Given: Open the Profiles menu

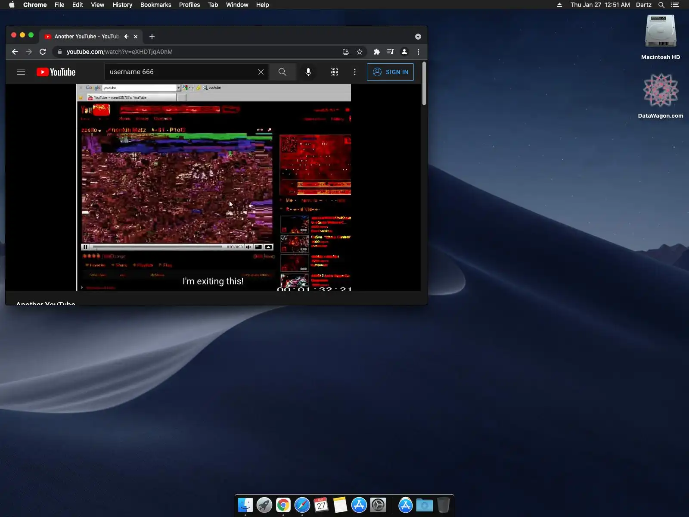Looking at the screenshot, I should (x=189, y=5).
